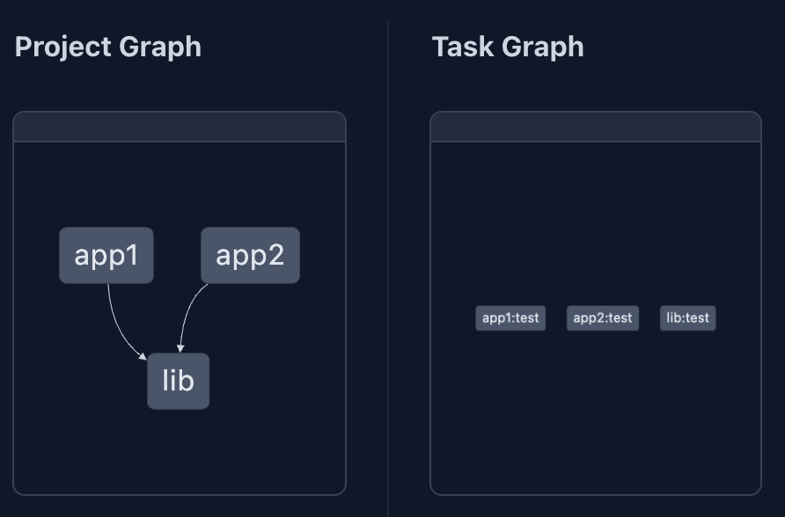The height and width of the screenshot is (517, 785).
Task: Click the Project Graph heading
Action: pyautogui.click(x=108, y=47)
